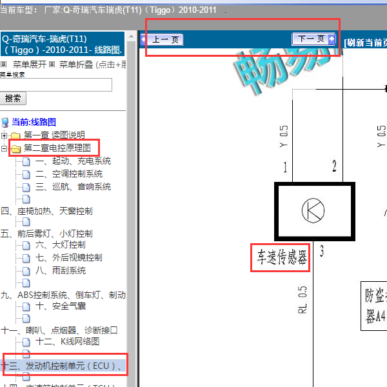Click the speed sensor symbol box
The height and width of the screenshot is (387, 387).
(315, 212)
